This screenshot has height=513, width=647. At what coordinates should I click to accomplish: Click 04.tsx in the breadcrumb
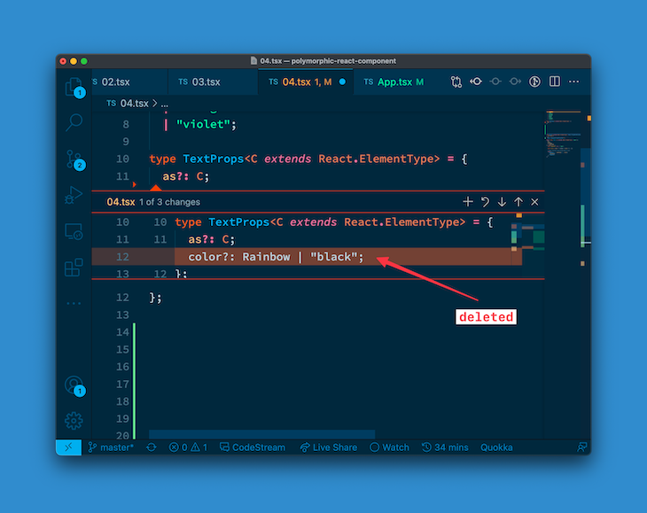pyautogui.click(x=134, y=103)
